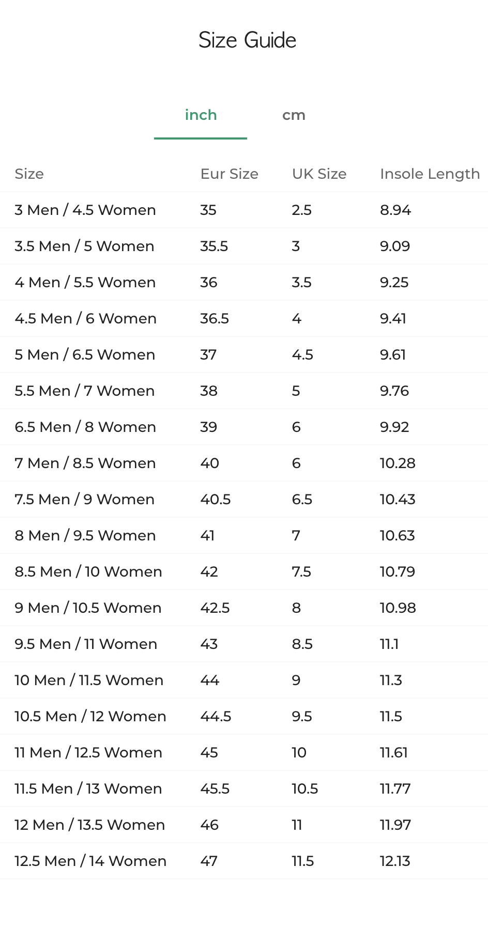Click UK size 10.5 cell

point(304,789)
